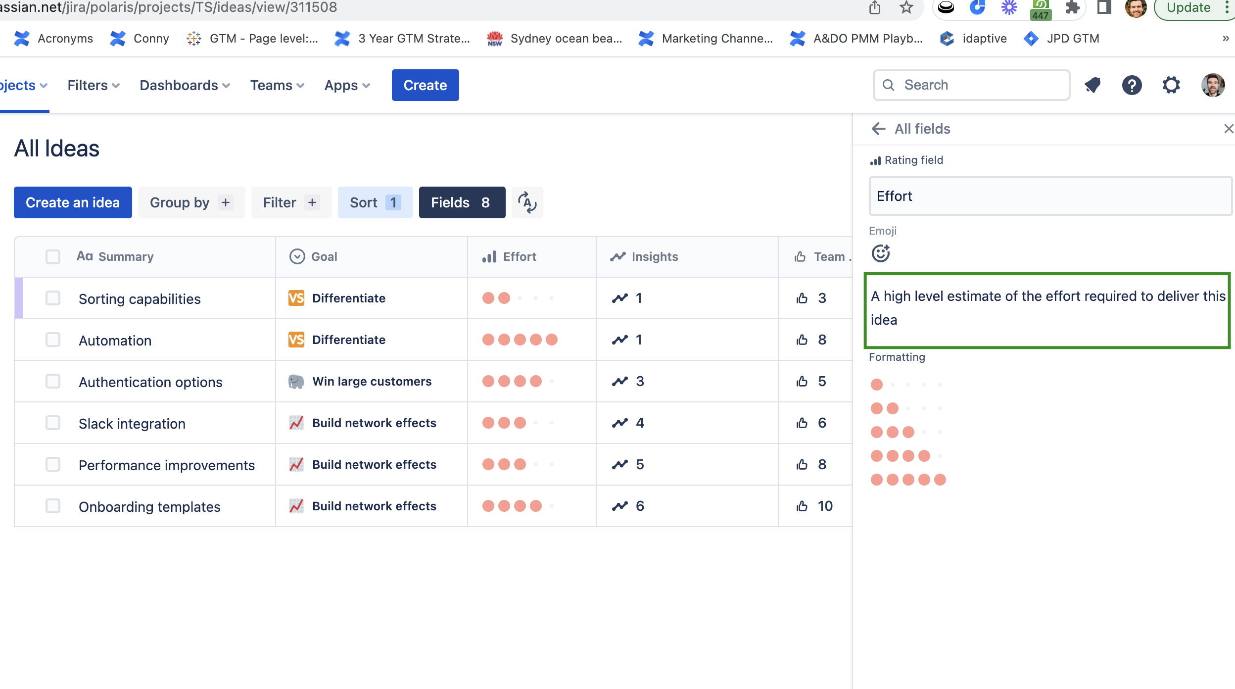Expand the Filters dropdown menu
The height and width of the screenshot is (689, 1235).
pos(94,85)
